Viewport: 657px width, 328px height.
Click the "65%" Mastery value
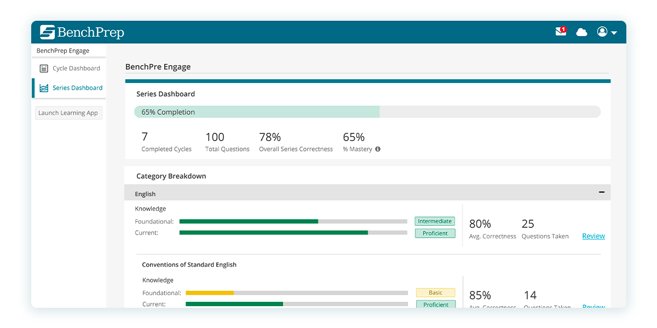point(354,137)
